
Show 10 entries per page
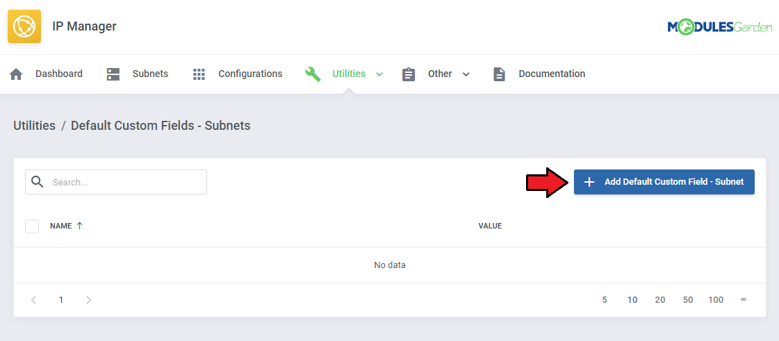coord(632,300)
